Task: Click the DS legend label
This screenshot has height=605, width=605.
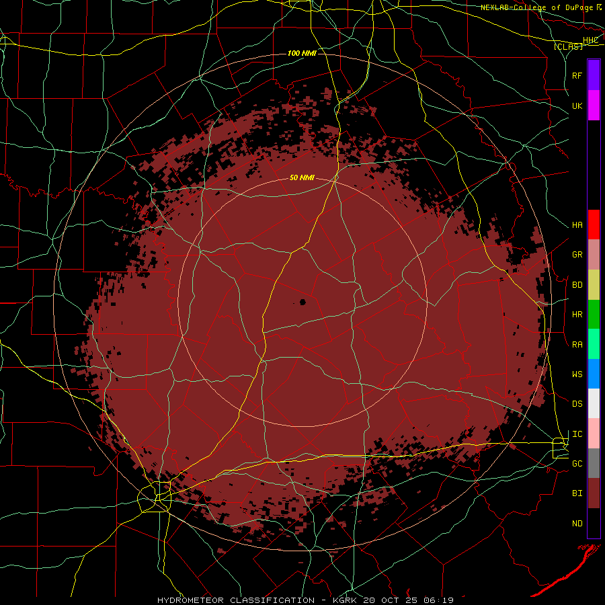Action: (x=577, y=403)
